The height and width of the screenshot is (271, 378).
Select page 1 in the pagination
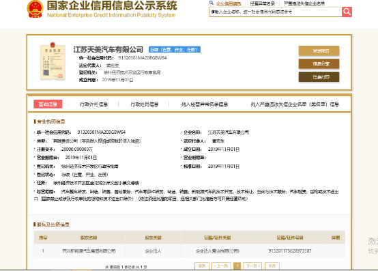(x=237, y=266)
